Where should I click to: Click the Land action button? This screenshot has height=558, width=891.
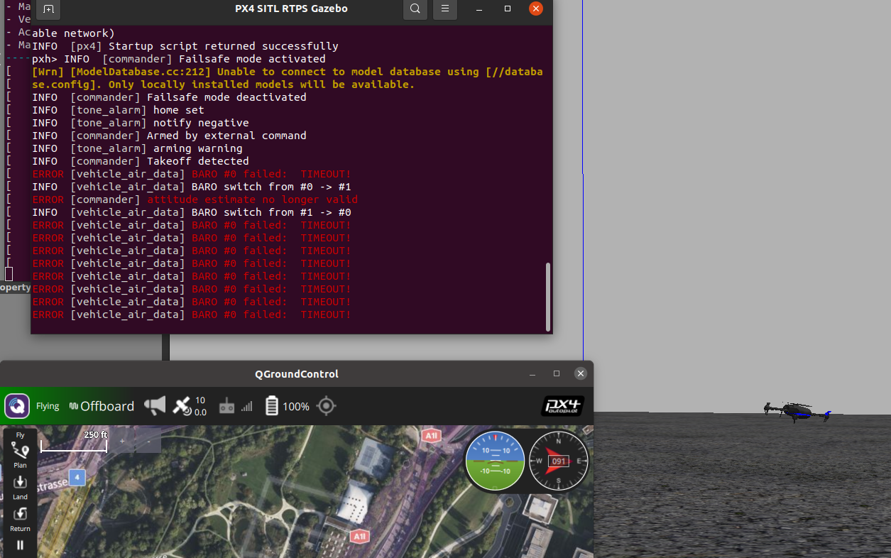point(20,487)
